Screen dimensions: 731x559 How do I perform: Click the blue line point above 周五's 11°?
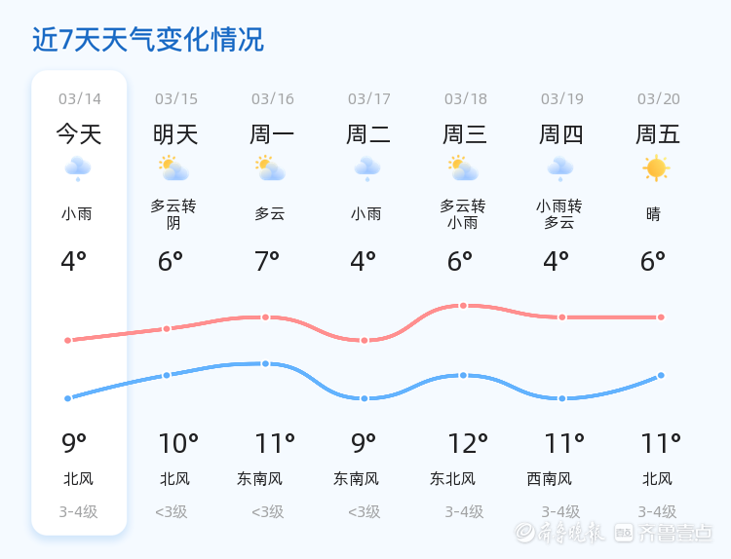(x=661, y=375)
